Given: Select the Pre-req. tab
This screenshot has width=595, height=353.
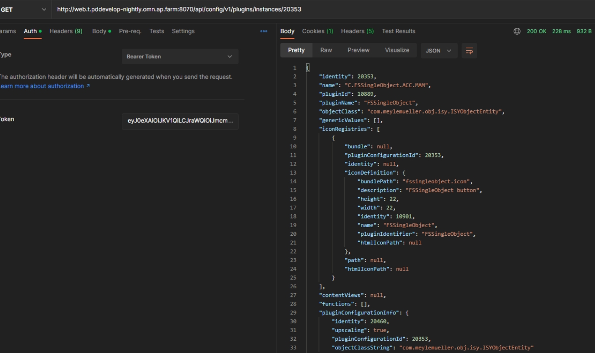Looking at the screenshot, I should tap(130, 31).
